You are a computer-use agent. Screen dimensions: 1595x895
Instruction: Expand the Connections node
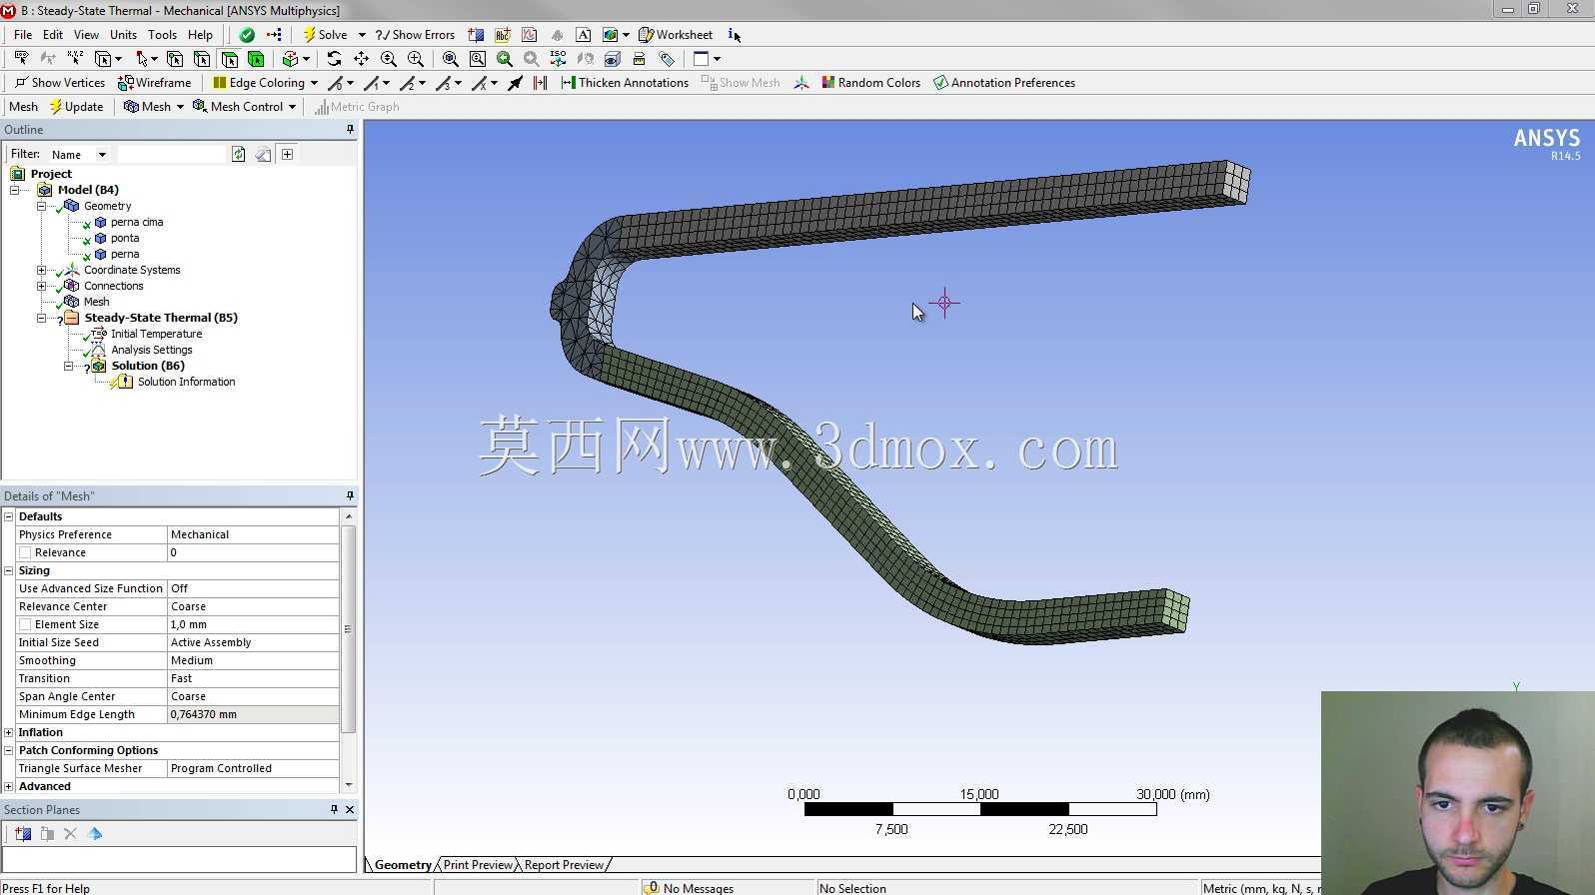(41, 286)
